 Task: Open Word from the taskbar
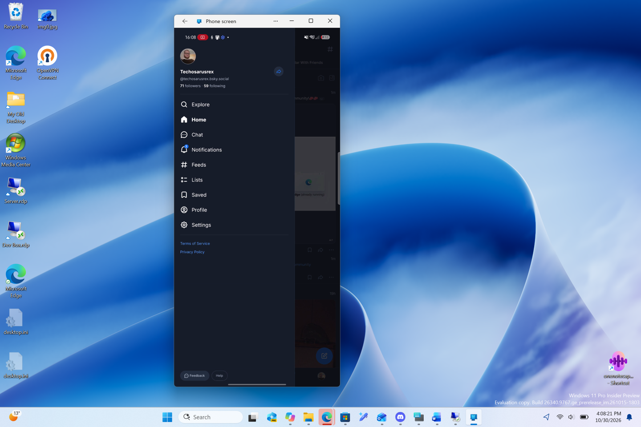[x=436, y=417]
